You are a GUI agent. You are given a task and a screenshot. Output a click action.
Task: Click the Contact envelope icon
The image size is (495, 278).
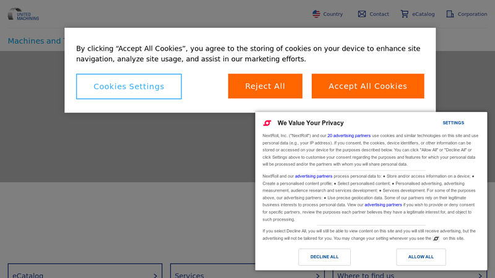pyautogui.click(x=362, y=14)
